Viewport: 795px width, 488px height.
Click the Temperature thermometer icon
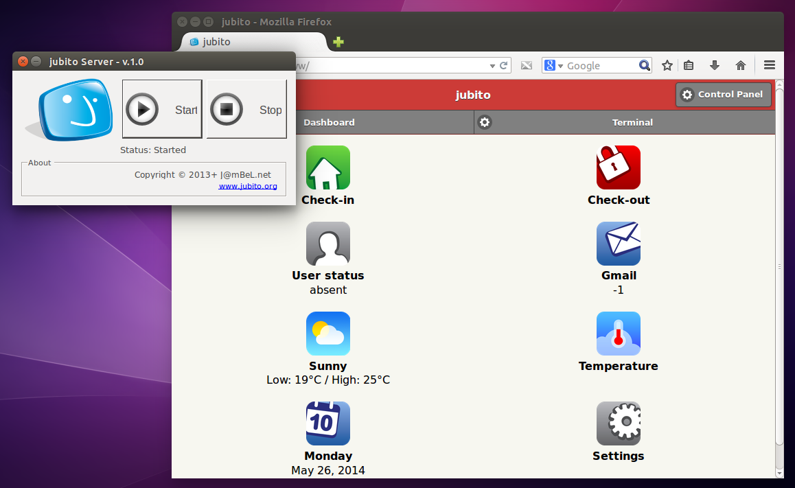618,334
